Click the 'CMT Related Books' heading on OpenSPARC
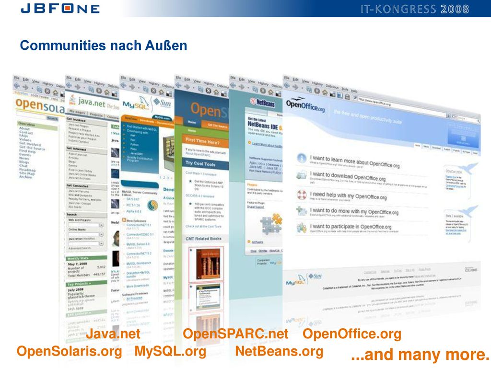This screenshot has width=491, height=368. (x=203, y=239)
